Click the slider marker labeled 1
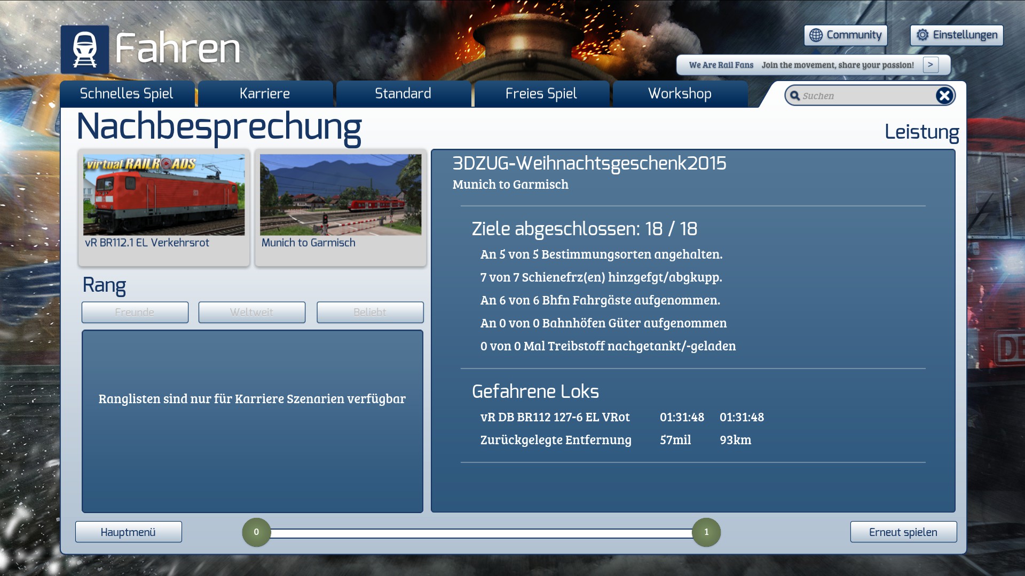Viewport: 1025px width, 576px height. (706, 532)
